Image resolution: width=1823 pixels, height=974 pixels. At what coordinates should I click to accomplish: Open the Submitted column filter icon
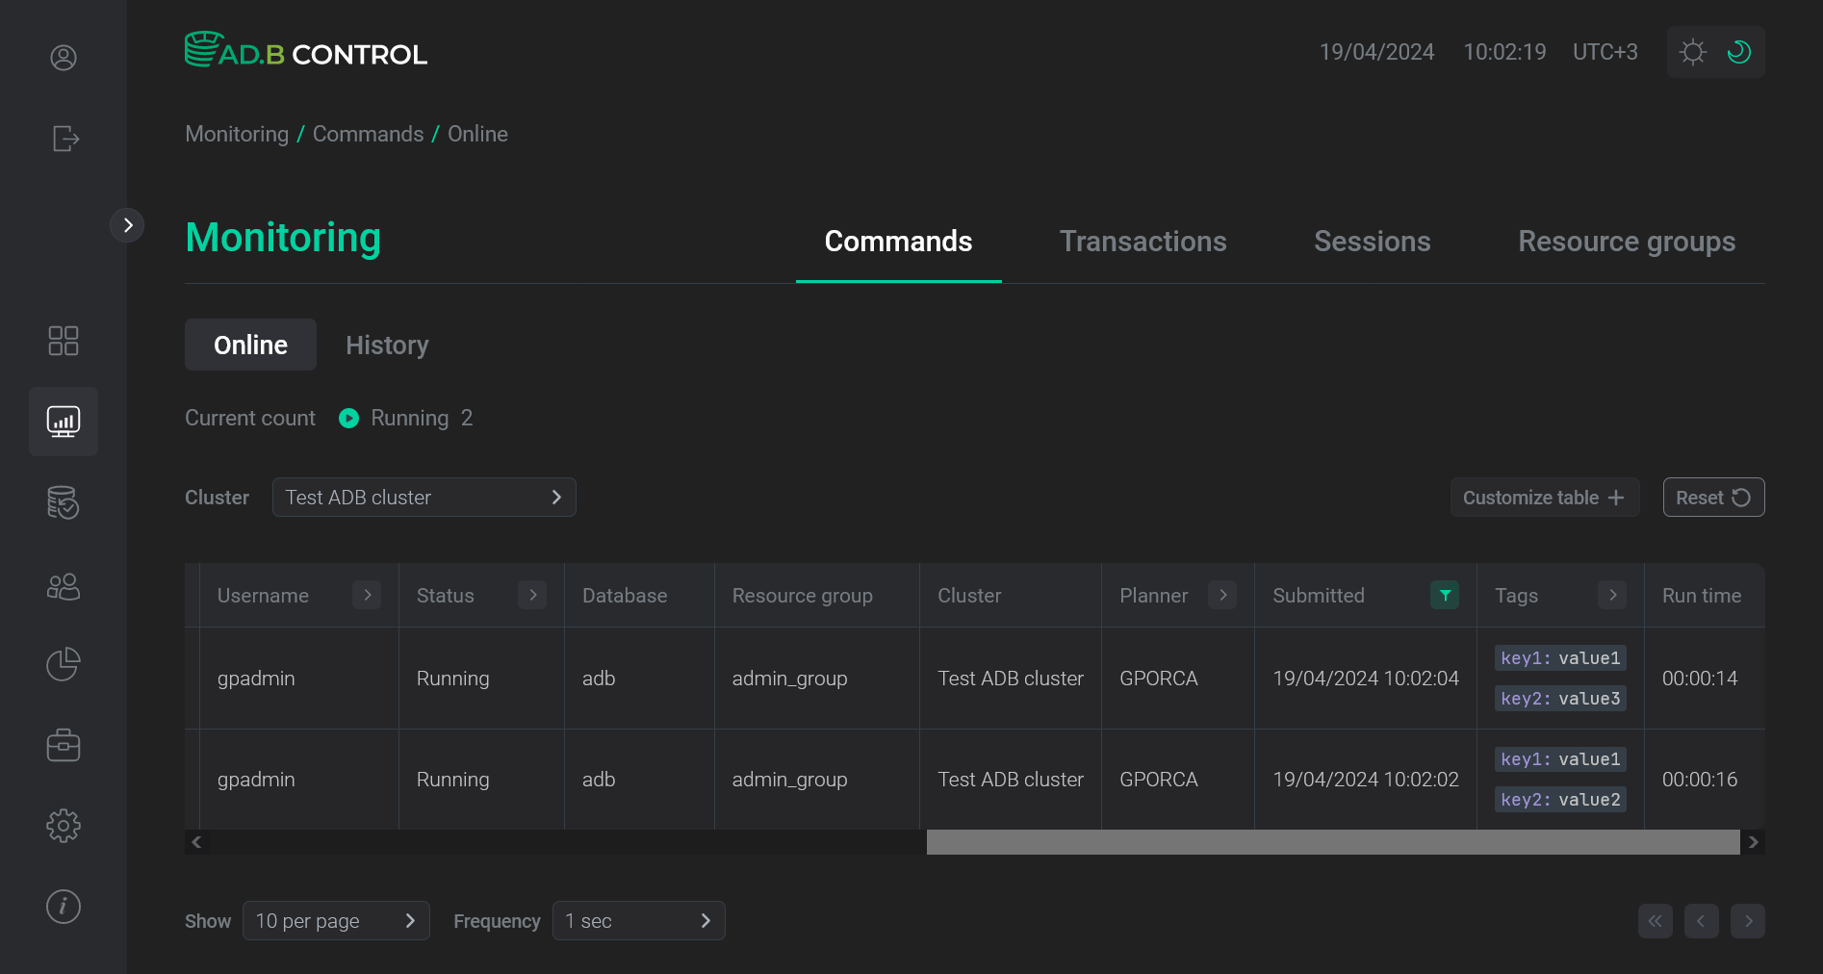[x=1443, y=596]
